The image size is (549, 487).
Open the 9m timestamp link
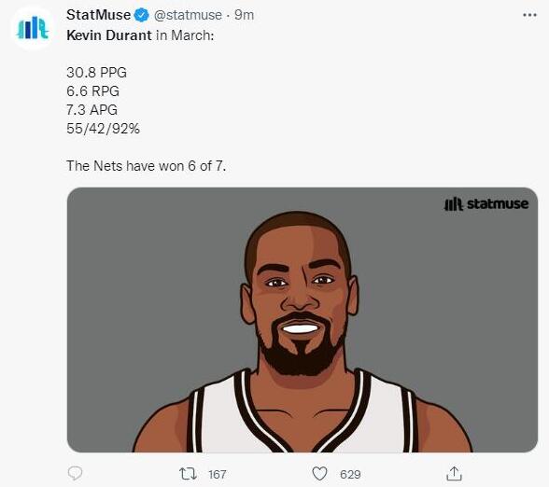coord(244,15)
